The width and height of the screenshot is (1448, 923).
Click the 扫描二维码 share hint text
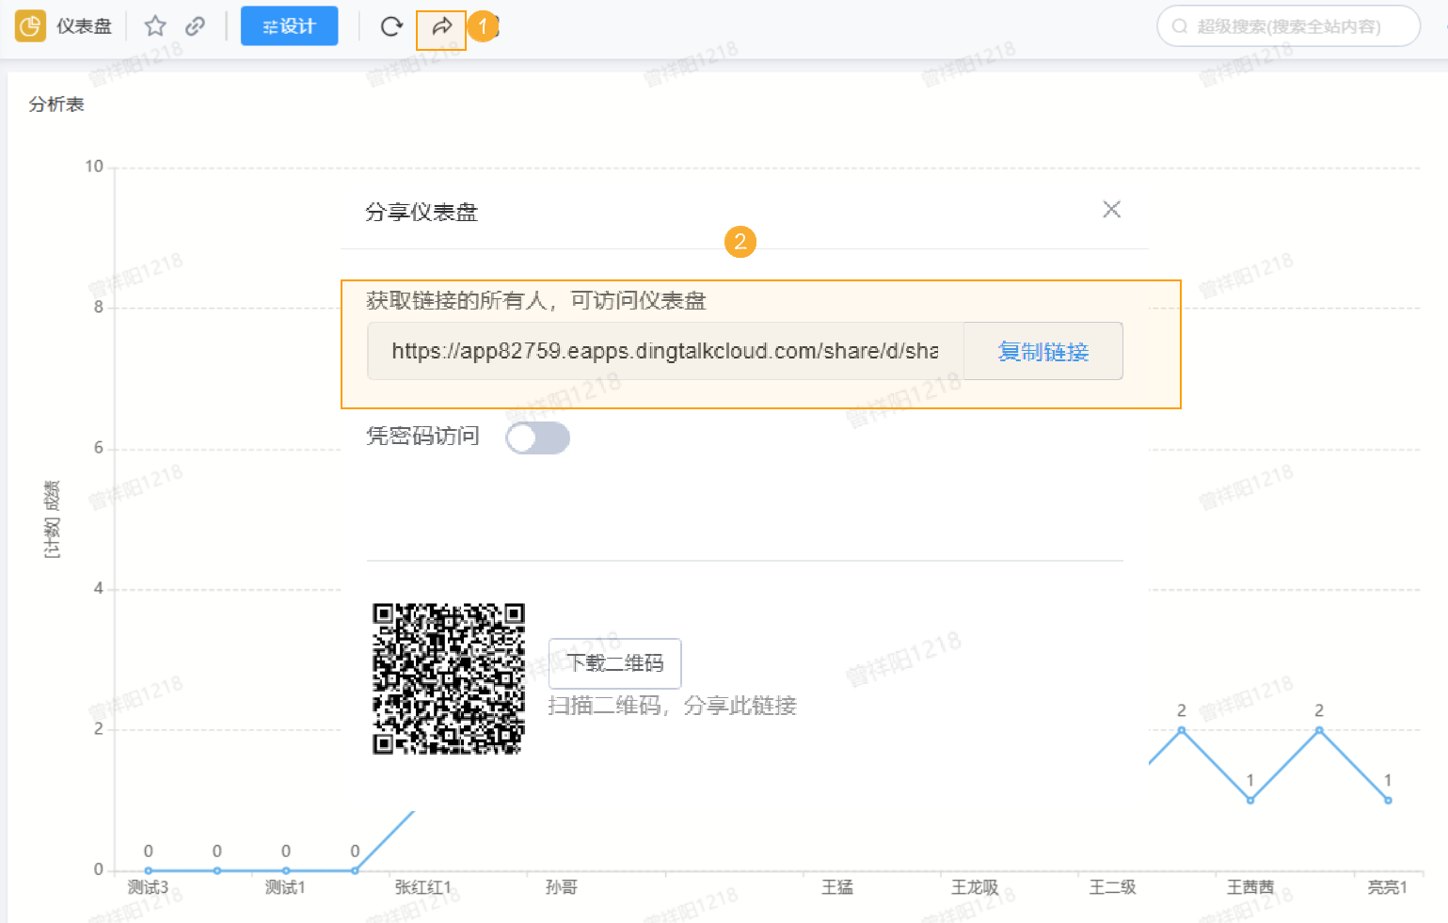tap(672, 706)
